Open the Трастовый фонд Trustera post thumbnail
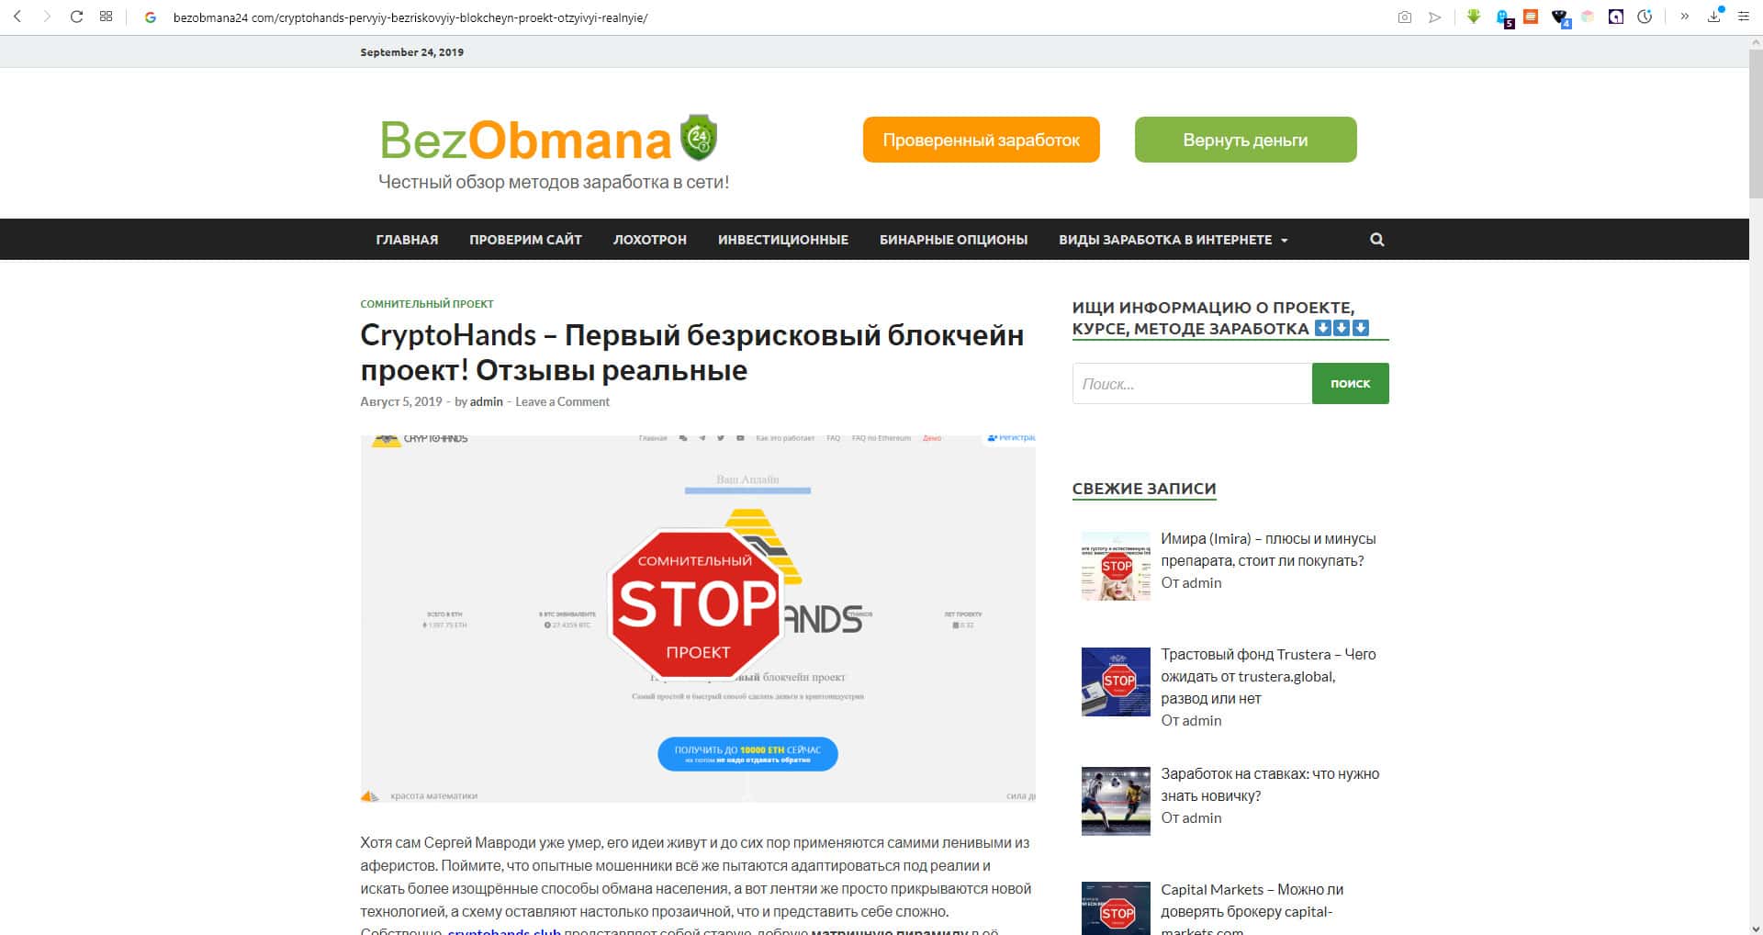 pyautogui.click(x=1116, y=682)
